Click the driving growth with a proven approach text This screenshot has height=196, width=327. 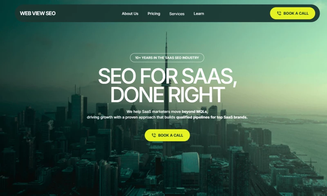[131, 117]
